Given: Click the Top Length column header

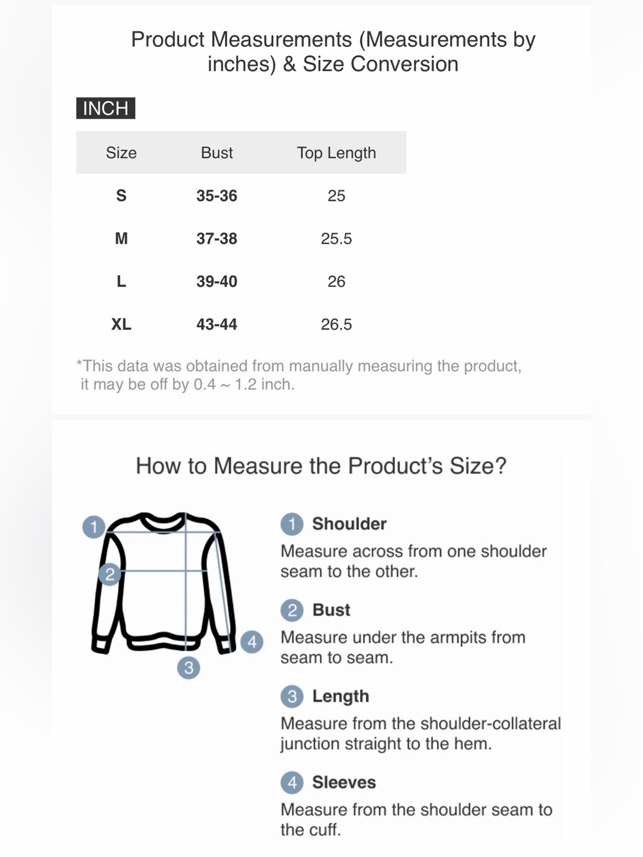Looking at the screenshot, I should click(336, 153).
